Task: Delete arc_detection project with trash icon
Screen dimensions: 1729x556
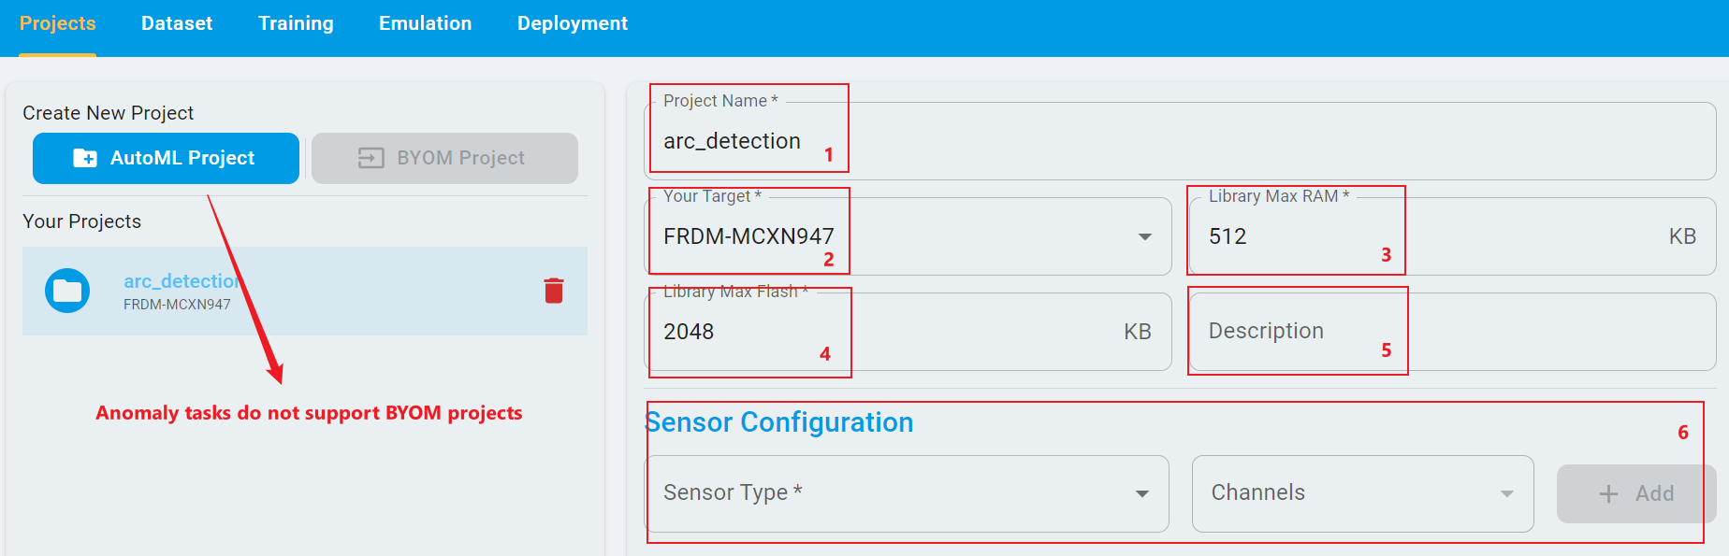Action: (x=554, y=291)
